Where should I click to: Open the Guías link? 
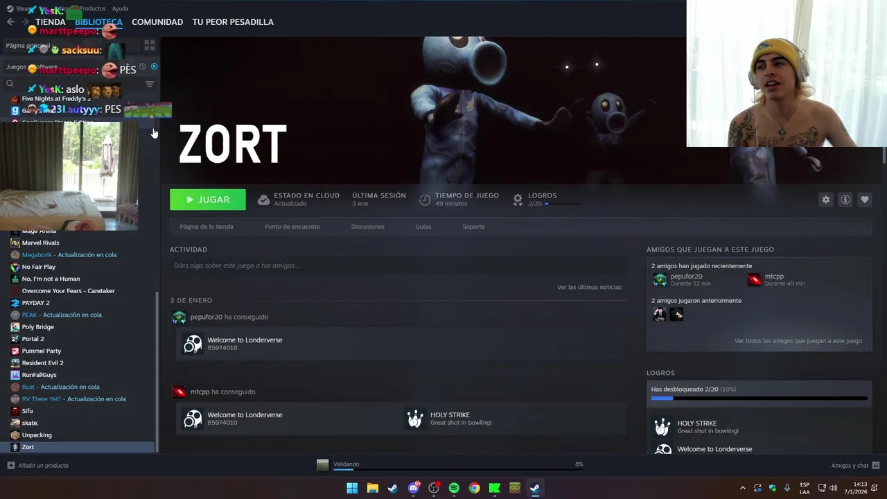[x=423, y=227]
